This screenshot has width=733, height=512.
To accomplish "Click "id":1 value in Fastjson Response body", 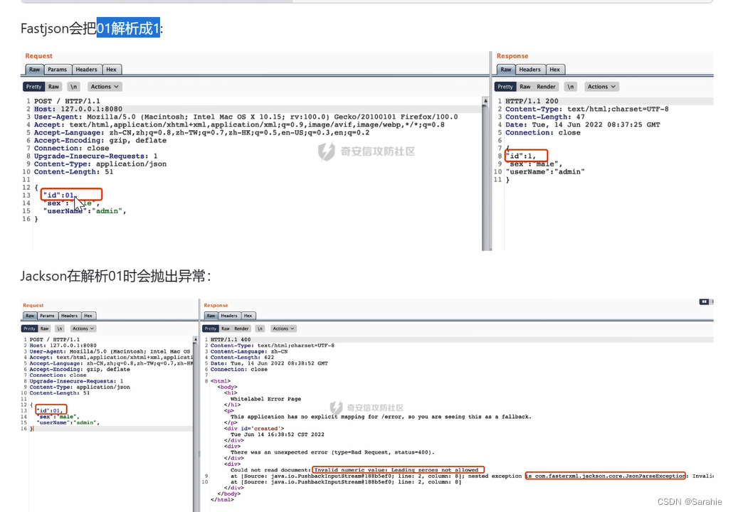I will click(x=521, y=156).
